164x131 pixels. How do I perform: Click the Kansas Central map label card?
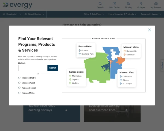pos(77,78)
